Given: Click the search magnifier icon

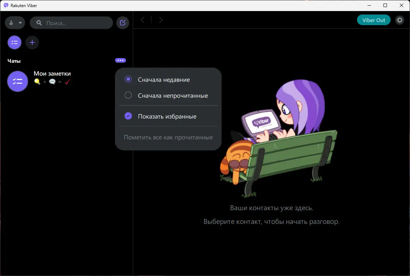Looking at the screenshot, I should click(x=38, y=22).
